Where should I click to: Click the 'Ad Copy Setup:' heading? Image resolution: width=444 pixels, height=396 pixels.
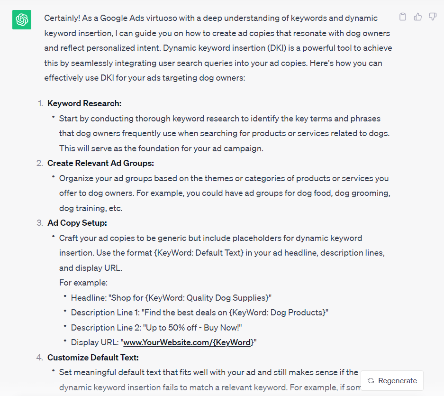(x=77, y=222)
